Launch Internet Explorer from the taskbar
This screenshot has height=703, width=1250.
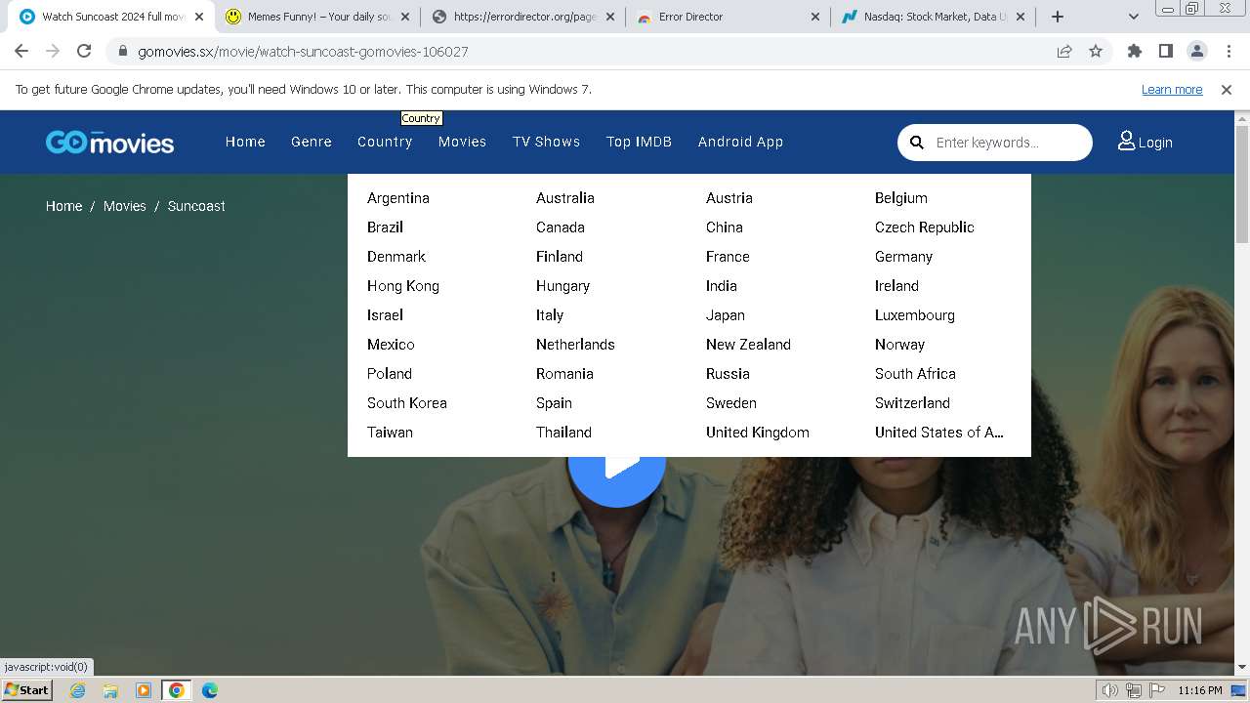(x=77, y=690)
